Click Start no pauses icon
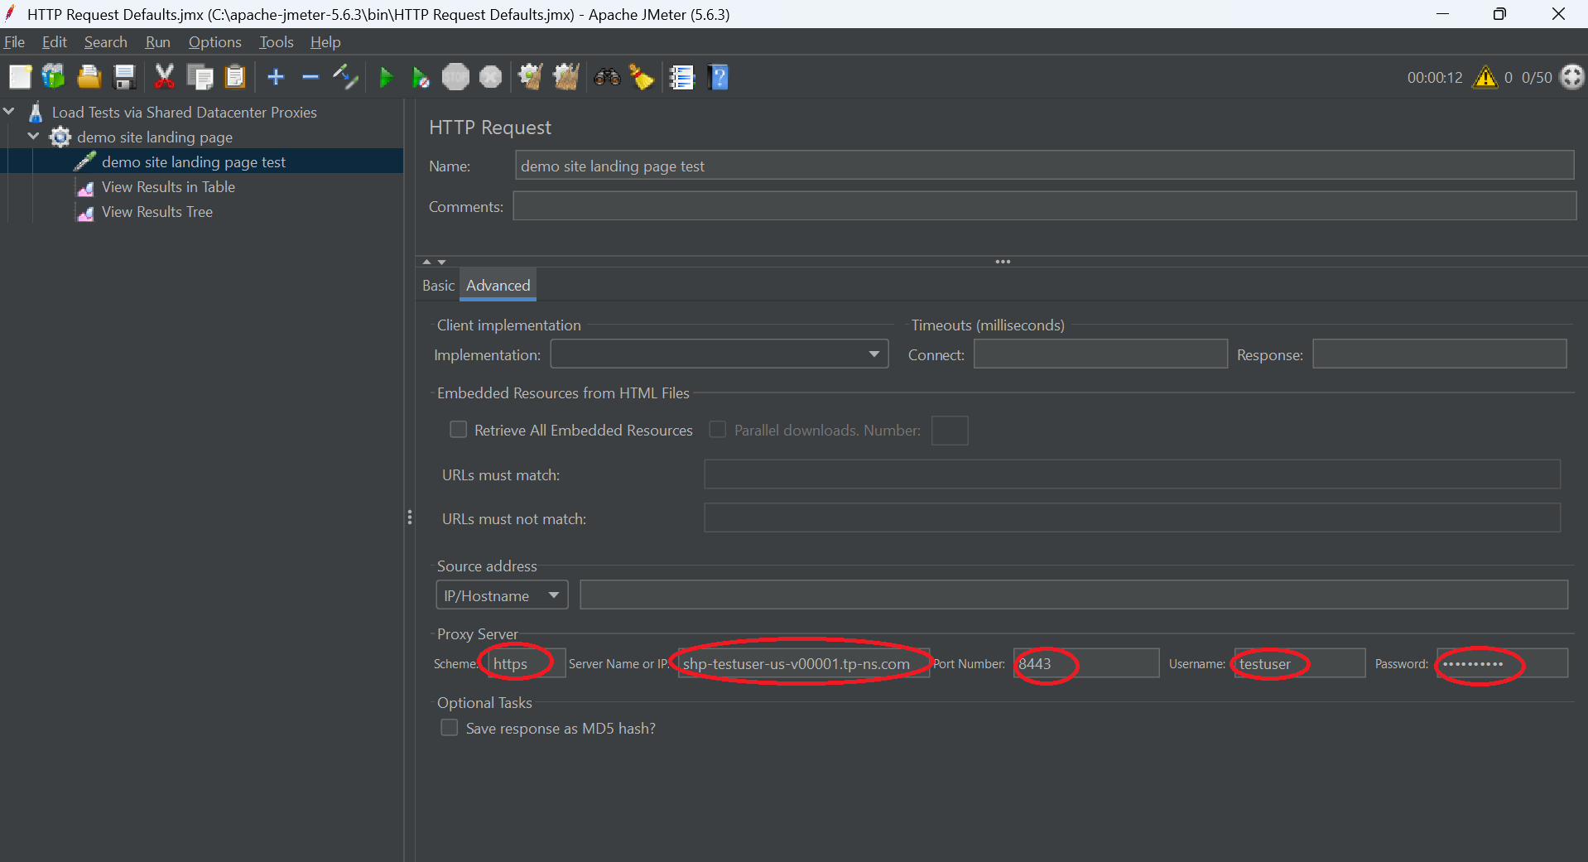Image resolution: width=1588 pixels, height=862 pixels. (421, 77)
